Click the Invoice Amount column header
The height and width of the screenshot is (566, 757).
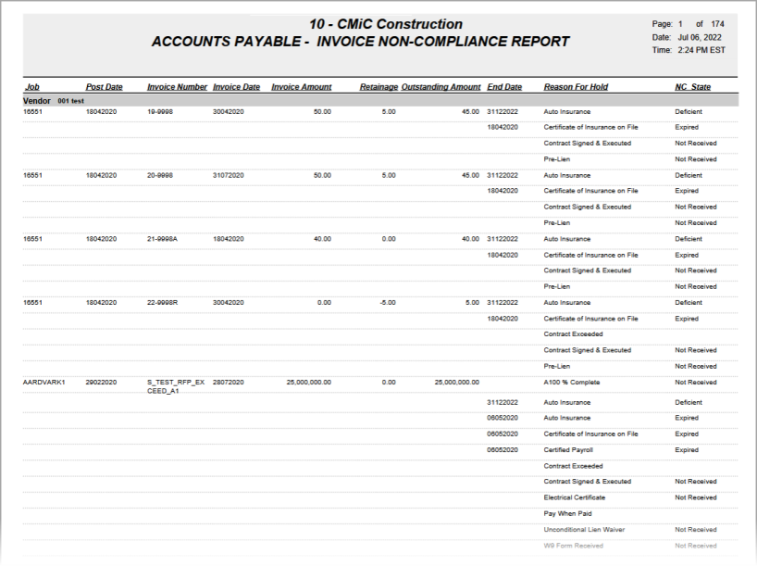point(302,87)
